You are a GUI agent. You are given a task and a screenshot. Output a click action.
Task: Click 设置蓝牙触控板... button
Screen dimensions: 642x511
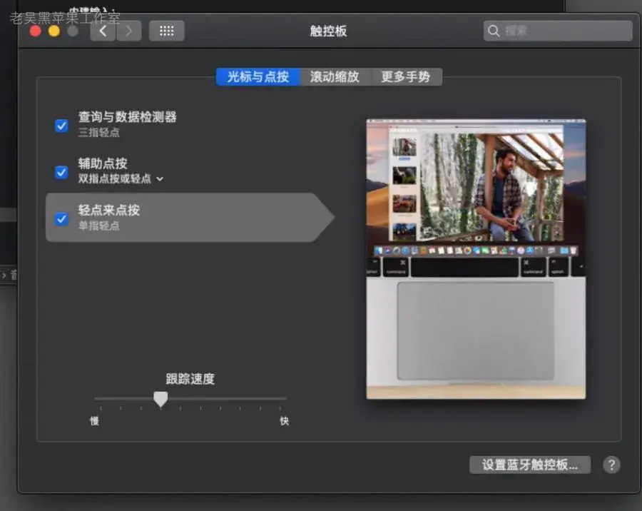[530, 465]
